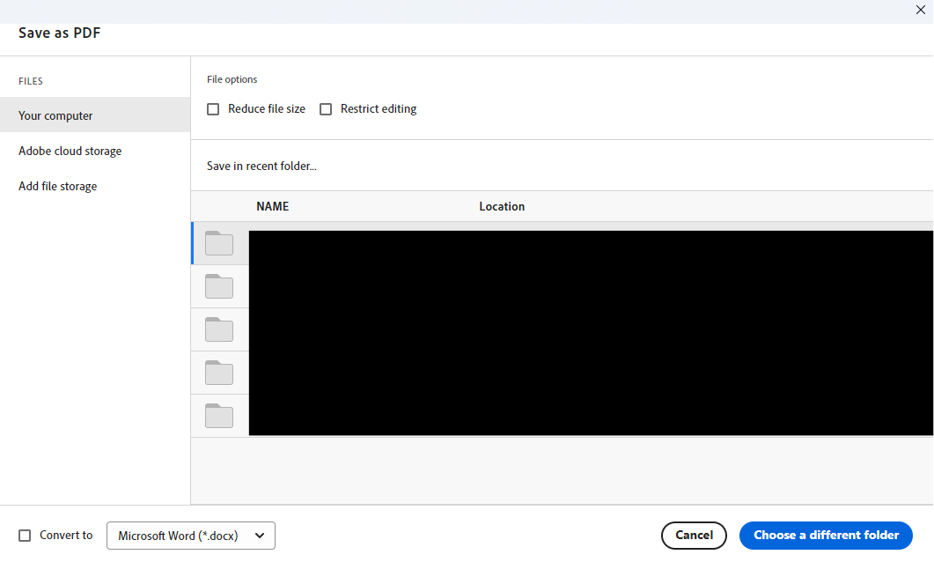The width and height of the screenshot is (934, 562).
Task: Click the third folder icon under NAME
Action: (219, 329)
